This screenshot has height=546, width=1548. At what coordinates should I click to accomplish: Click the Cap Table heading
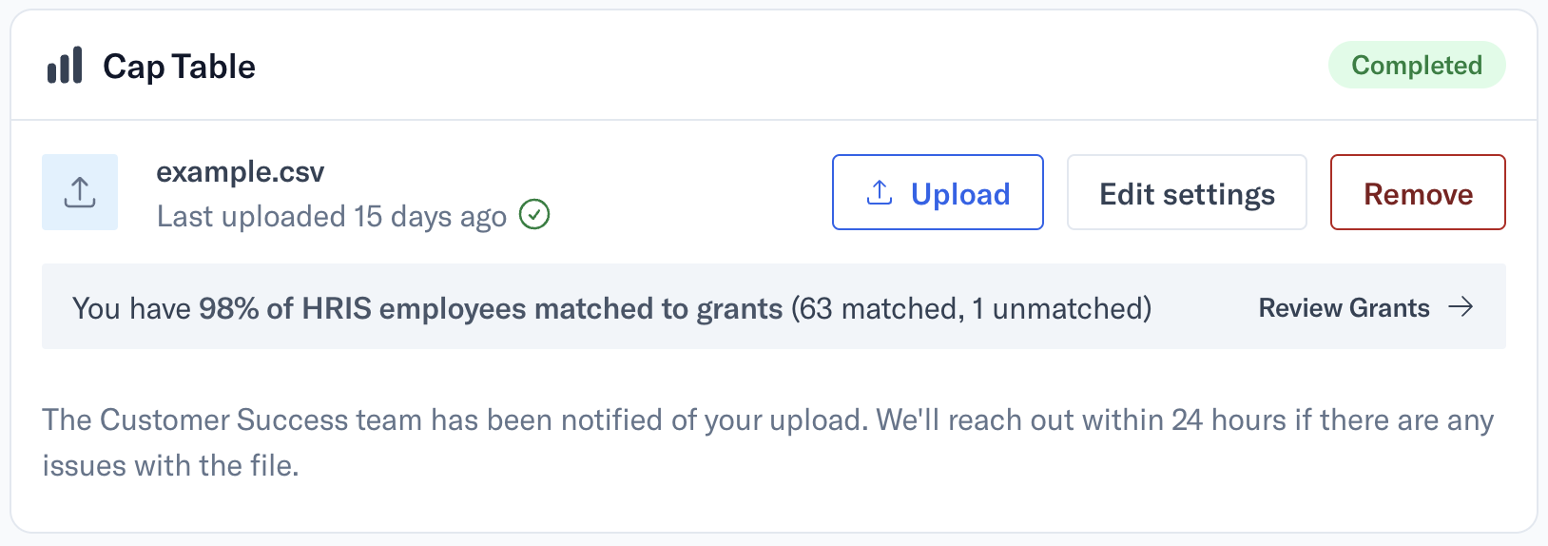179,67
